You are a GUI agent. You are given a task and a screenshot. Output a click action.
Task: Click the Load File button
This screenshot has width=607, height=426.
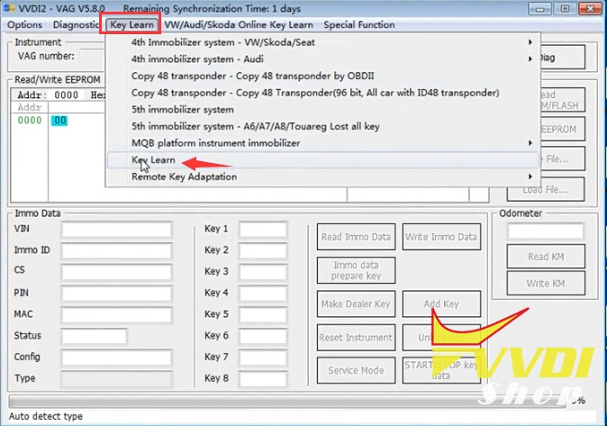coord(546,189)
